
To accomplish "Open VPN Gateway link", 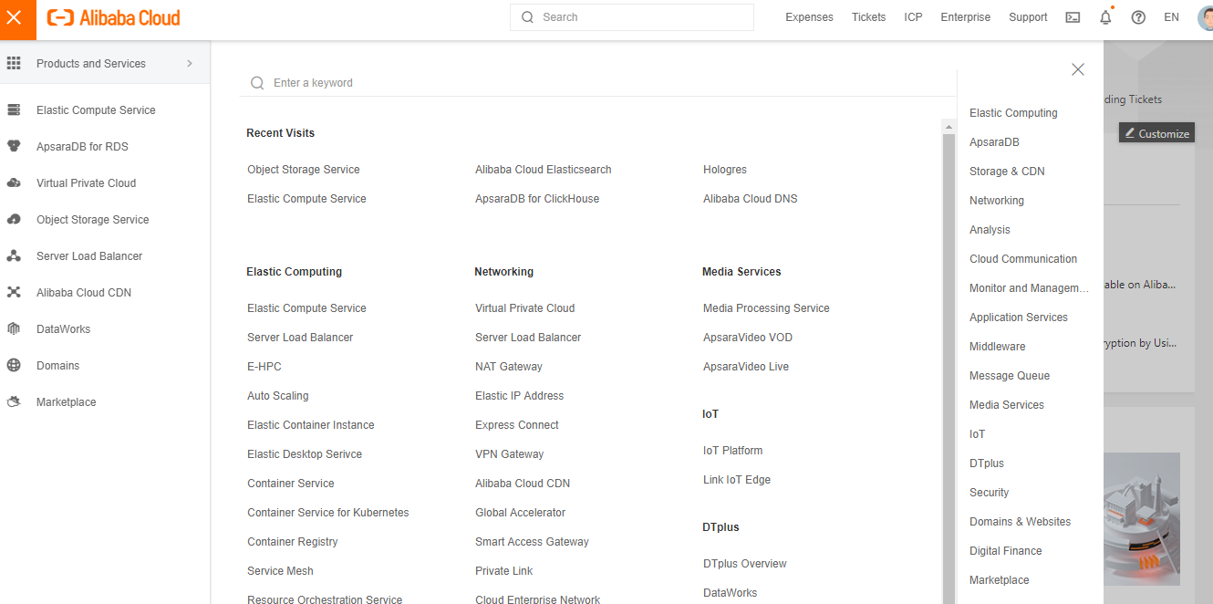I will 509,454.
